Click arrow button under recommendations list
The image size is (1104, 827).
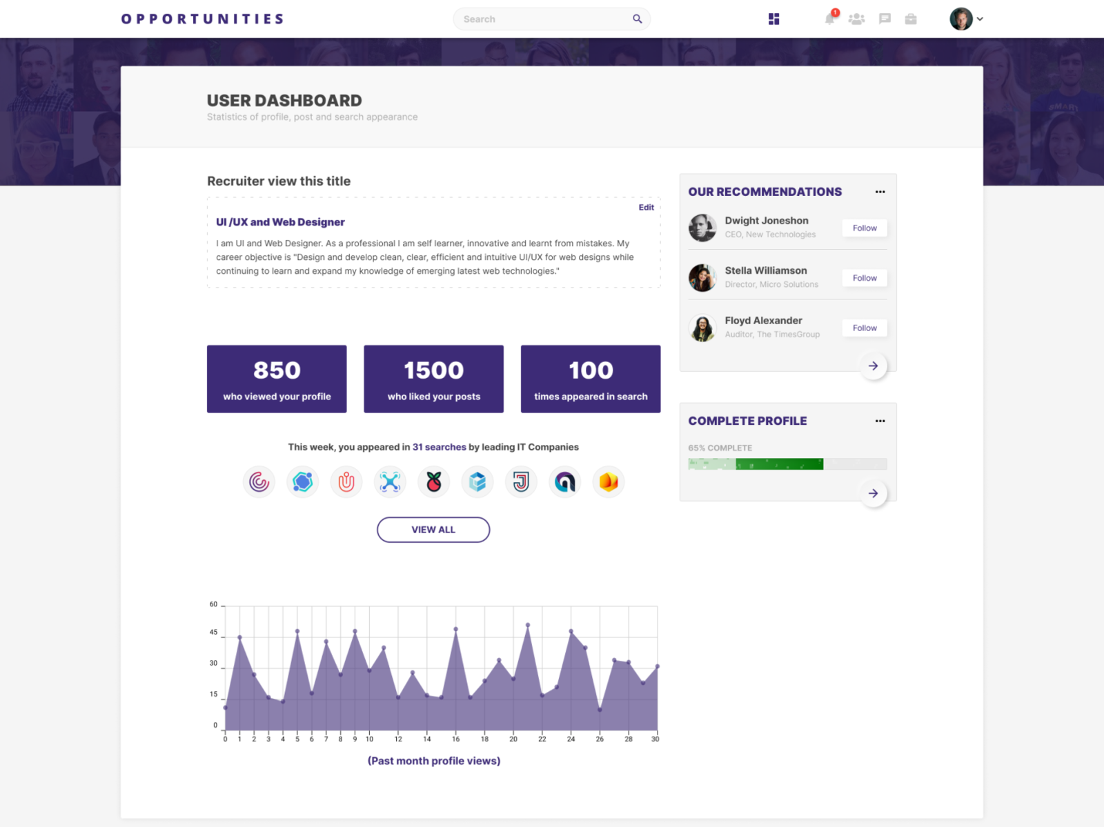873,366
